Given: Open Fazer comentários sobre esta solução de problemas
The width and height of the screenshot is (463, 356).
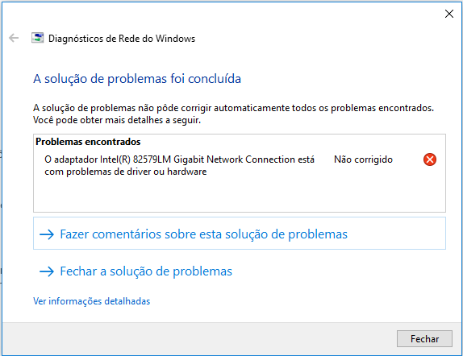Looking at the screenshot, I should [x=240, y=234].
